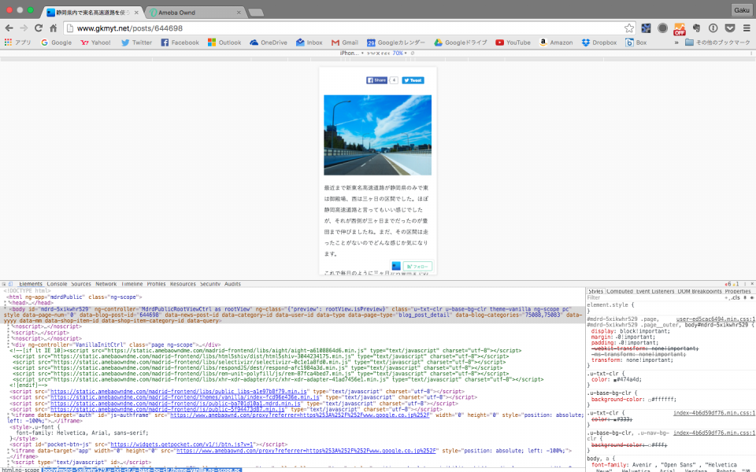
Task: Click the blue gear extension icon
Action: pos(646,28)
